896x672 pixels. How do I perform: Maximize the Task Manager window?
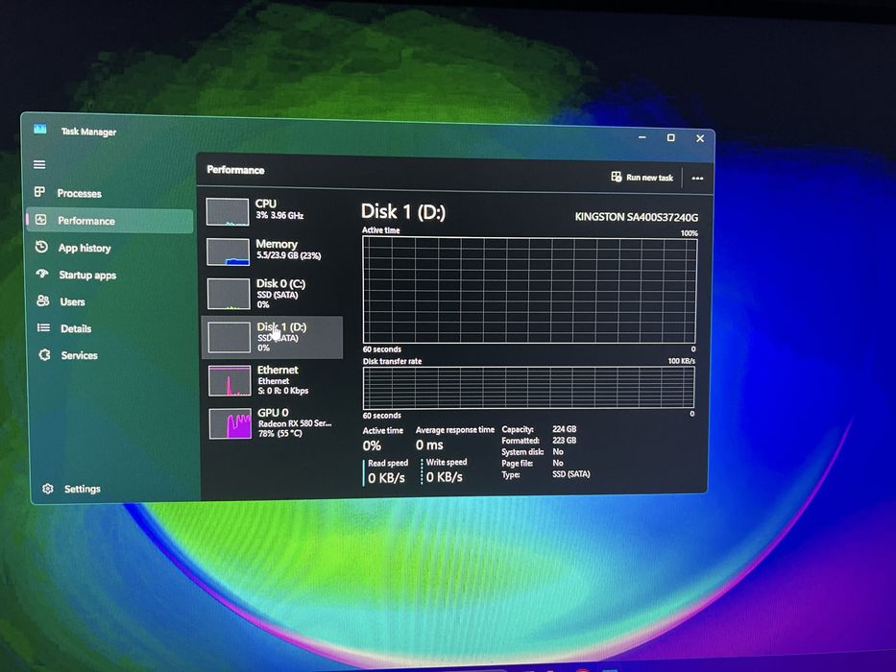click(x=671, y=137)
